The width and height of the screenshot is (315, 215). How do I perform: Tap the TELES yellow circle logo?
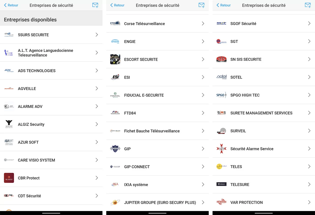[222, 167]
